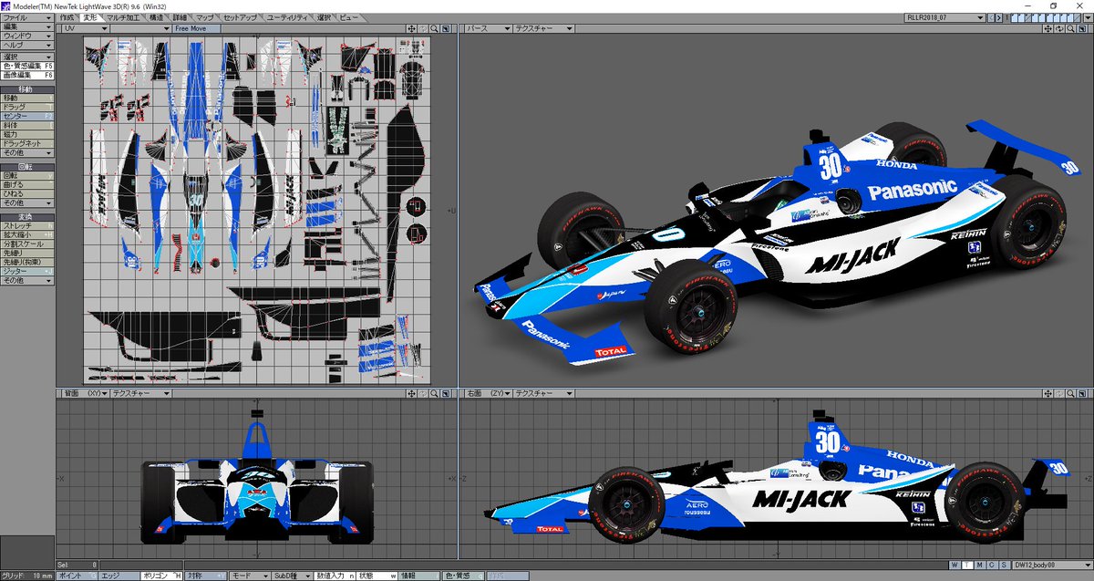Switch to the ビュー tab
This screenshot has height=581, width=1094.
(348, 17)
